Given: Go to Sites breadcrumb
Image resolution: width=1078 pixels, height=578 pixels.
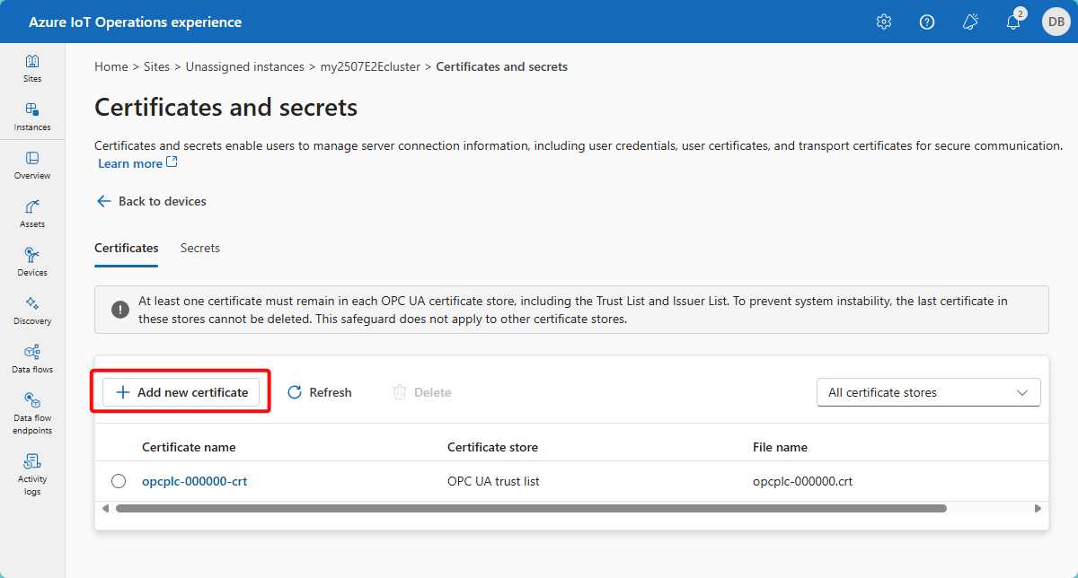Looking at the screenshot, I should coord(156,66).
